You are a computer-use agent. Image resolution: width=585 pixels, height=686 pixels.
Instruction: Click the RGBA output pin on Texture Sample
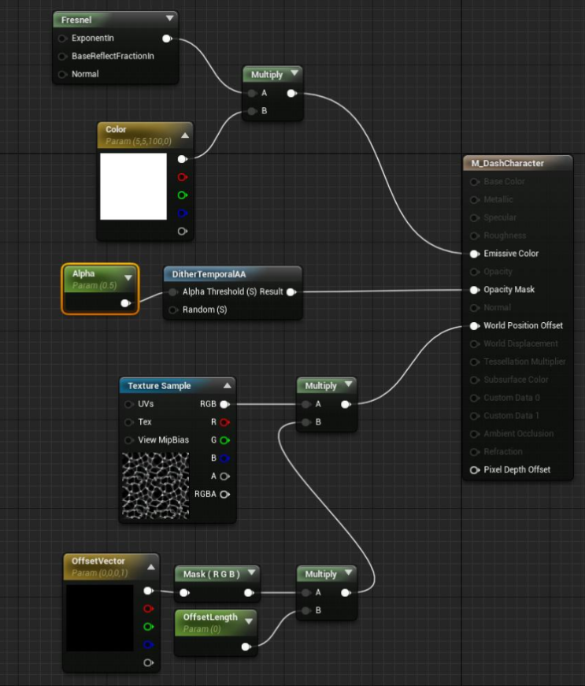click(224, 495)
